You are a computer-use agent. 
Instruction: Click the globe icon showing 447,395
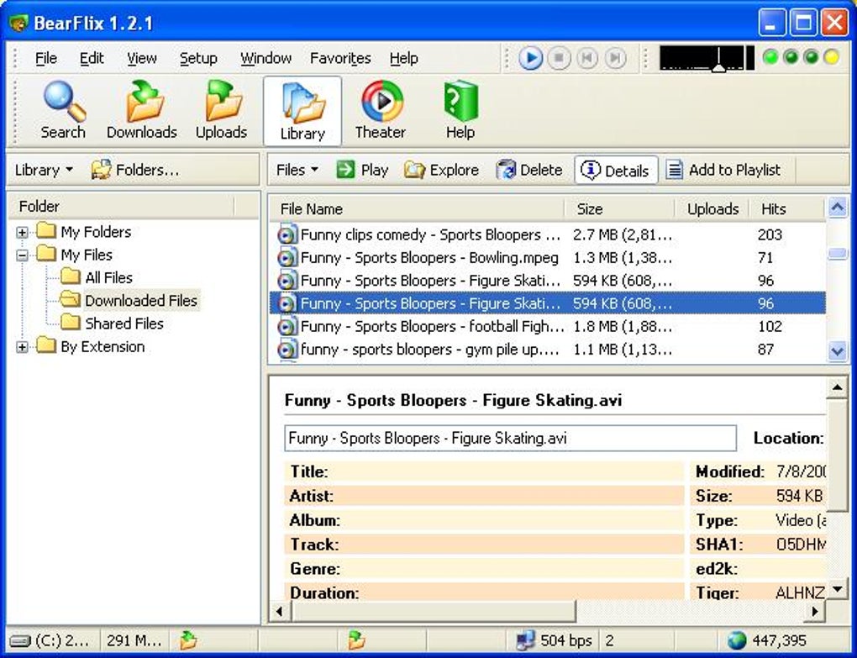[736, 640]
